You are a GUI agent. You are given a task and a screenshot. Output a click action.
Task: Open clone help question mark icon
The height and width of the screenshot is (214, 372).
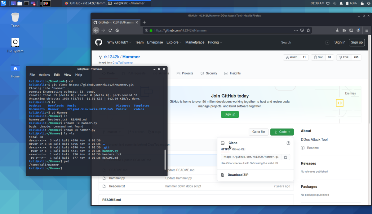click(288, 143)
